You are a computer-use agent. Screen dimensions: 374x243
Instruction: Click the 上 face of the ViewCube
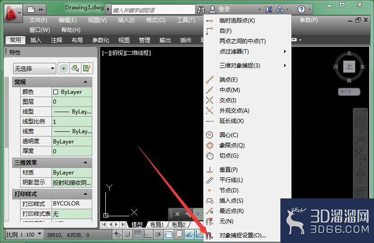[x=349, y=67]
